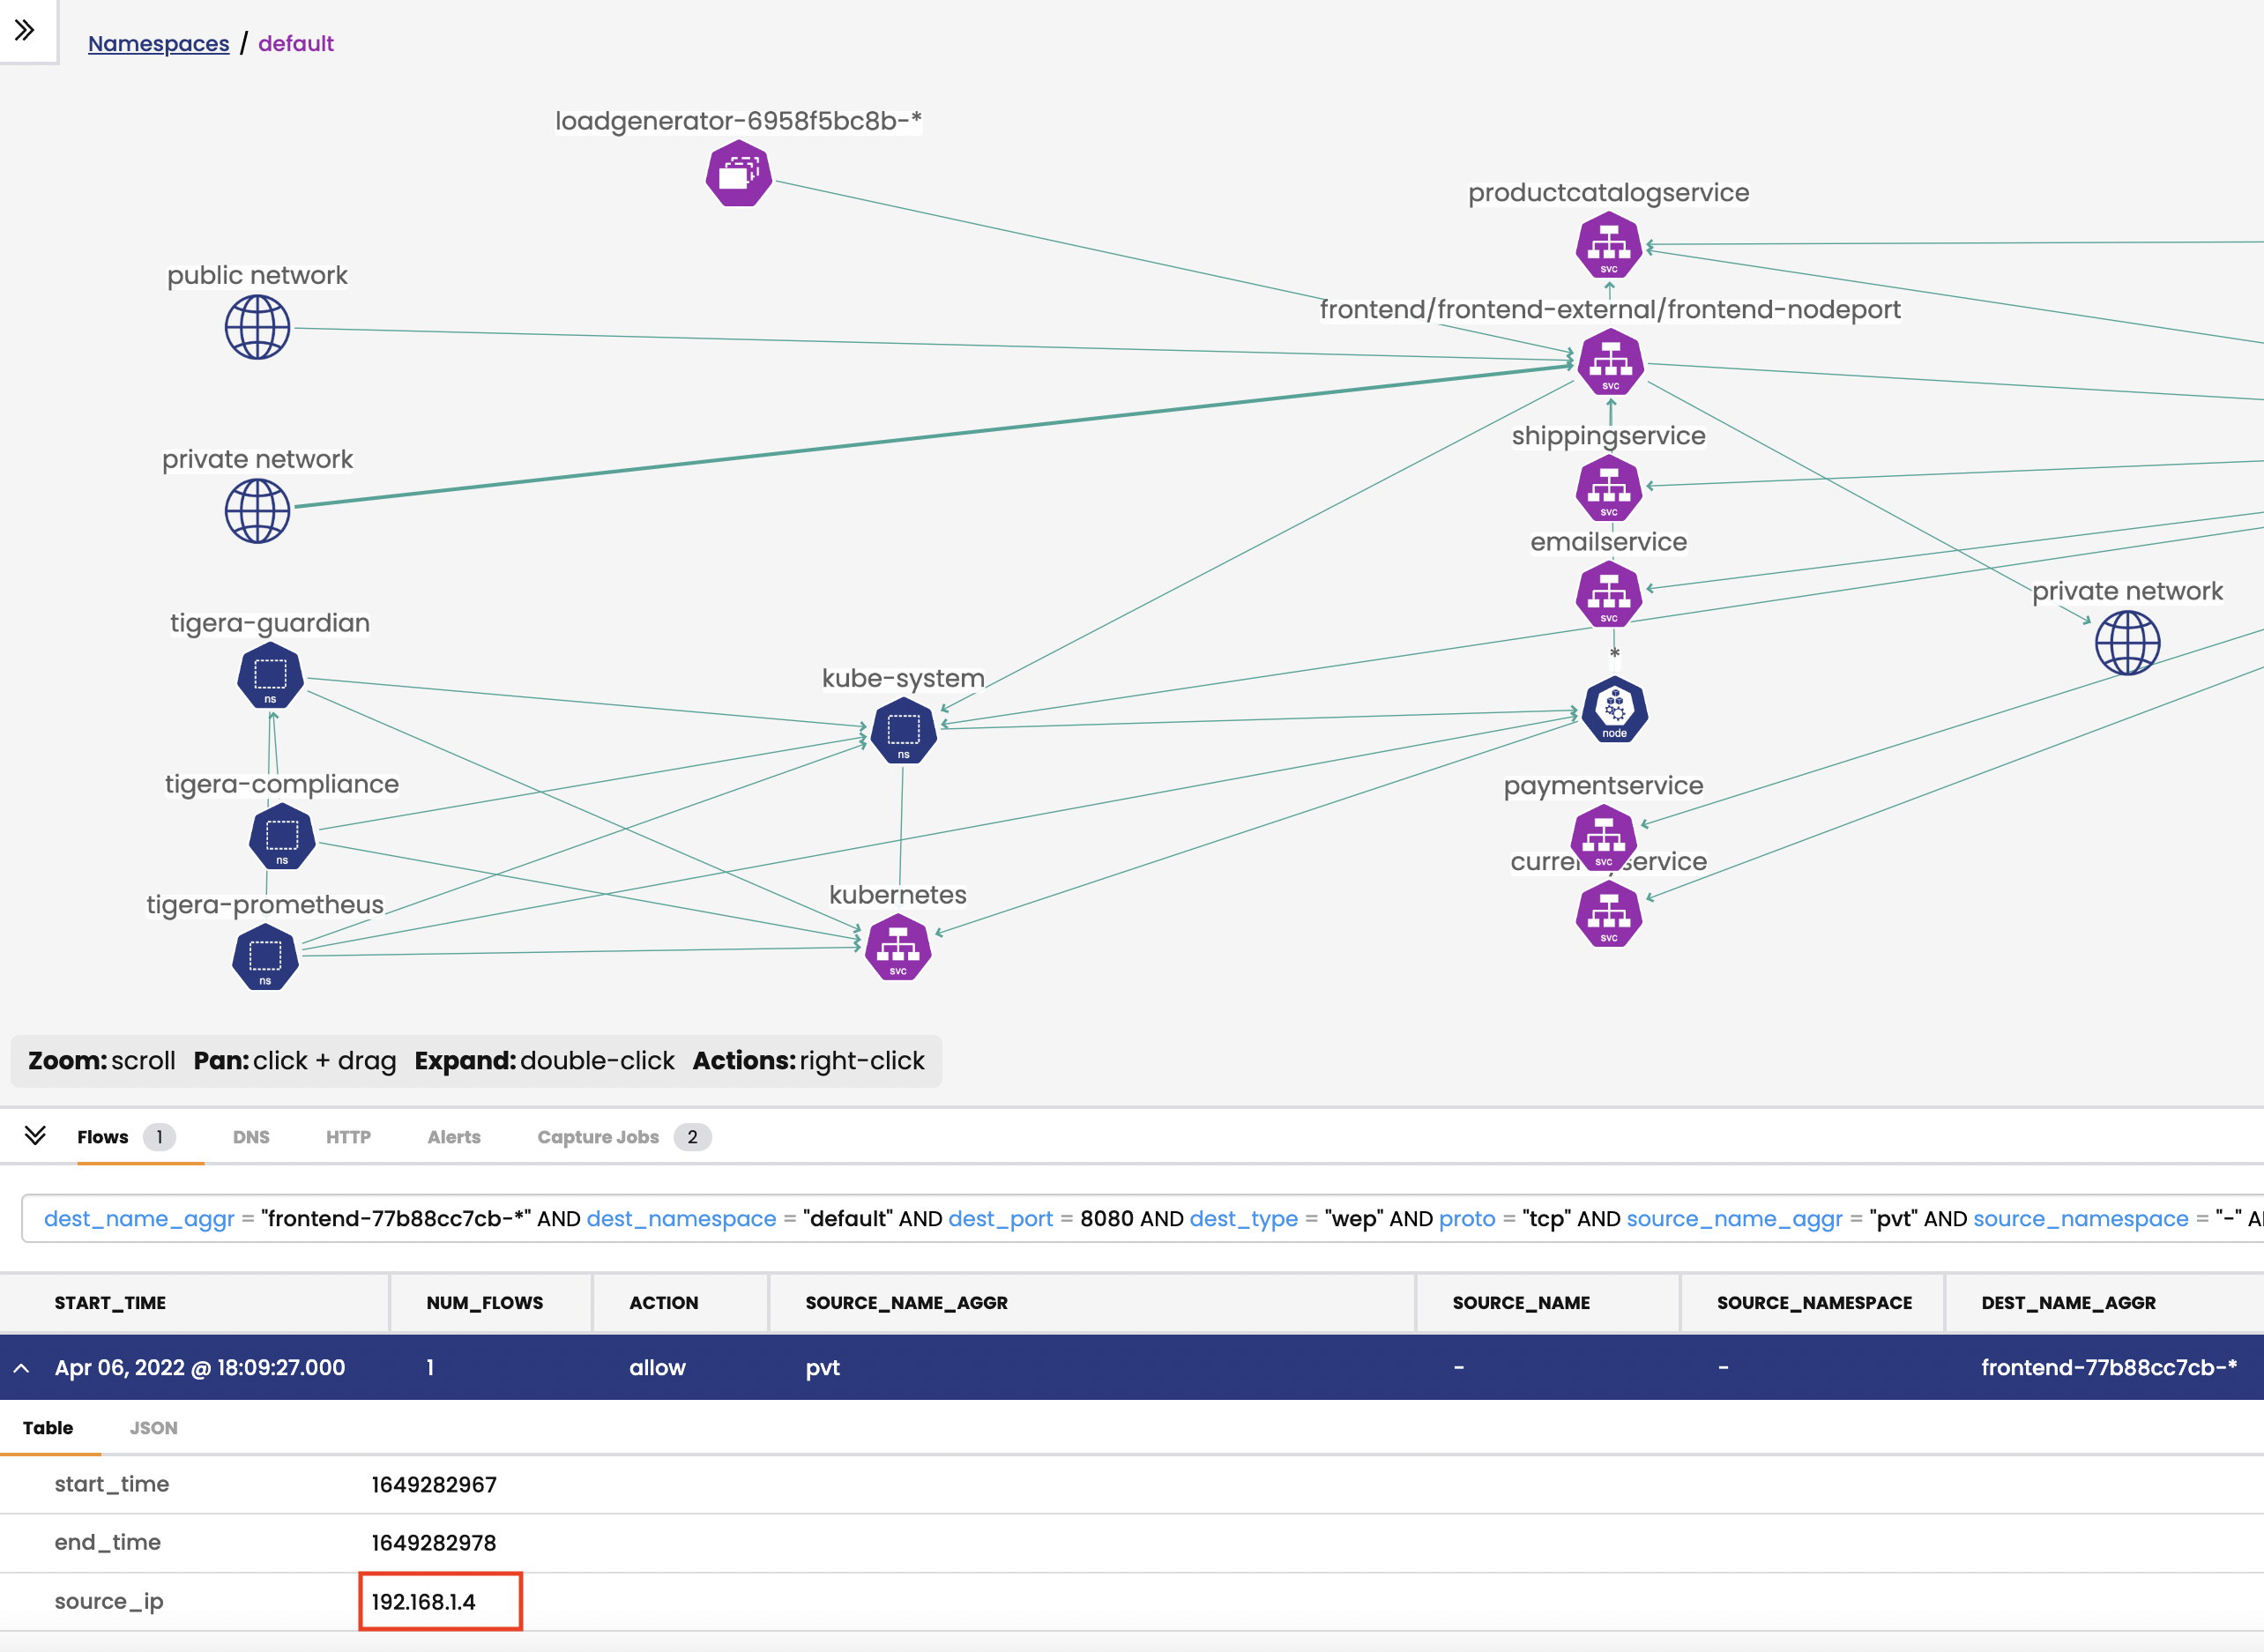Select the public network globe icon
Viewport: 2264px width, 1652px height.
(x=257, y=327)
